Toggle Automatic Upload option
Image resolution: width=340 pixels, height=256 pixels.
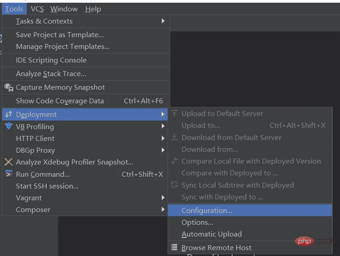point(212,234)
